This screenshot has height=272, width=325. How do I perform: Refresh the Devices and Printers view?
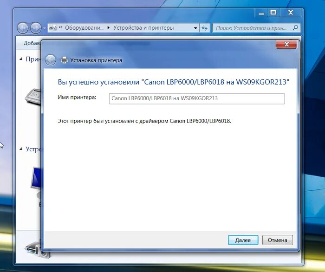coord(205,28)
